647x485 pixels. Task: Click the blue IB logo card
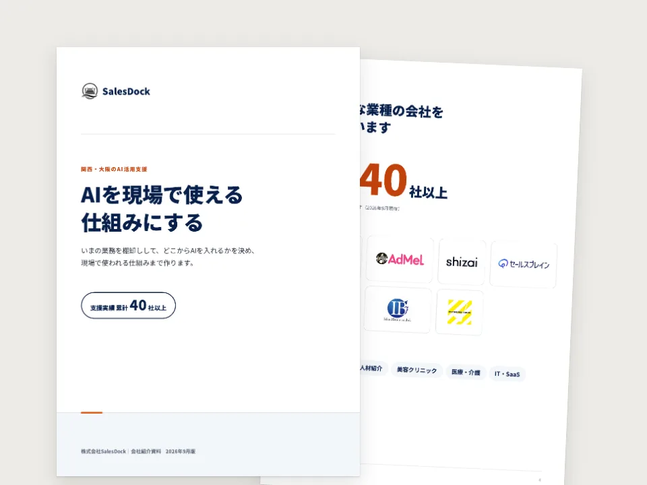pyautogui.click(x=398, y=309)
